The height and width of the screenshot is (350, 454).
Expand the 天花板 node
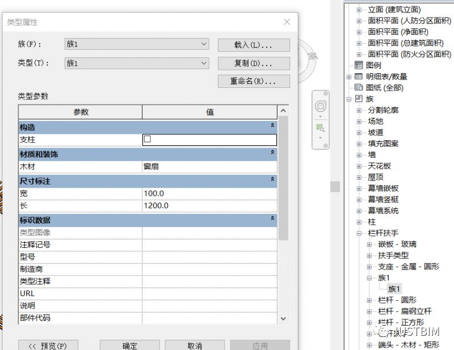pyautogui.click(x=359, y=166)
